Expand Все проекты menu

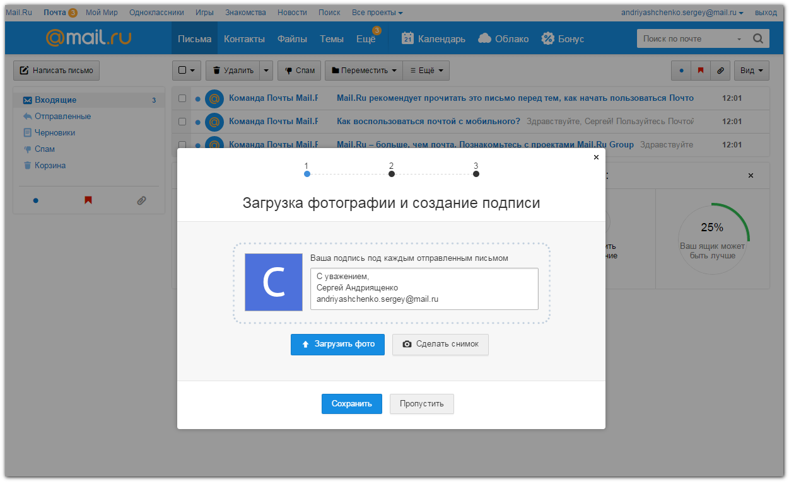click(x=377, y=13)
